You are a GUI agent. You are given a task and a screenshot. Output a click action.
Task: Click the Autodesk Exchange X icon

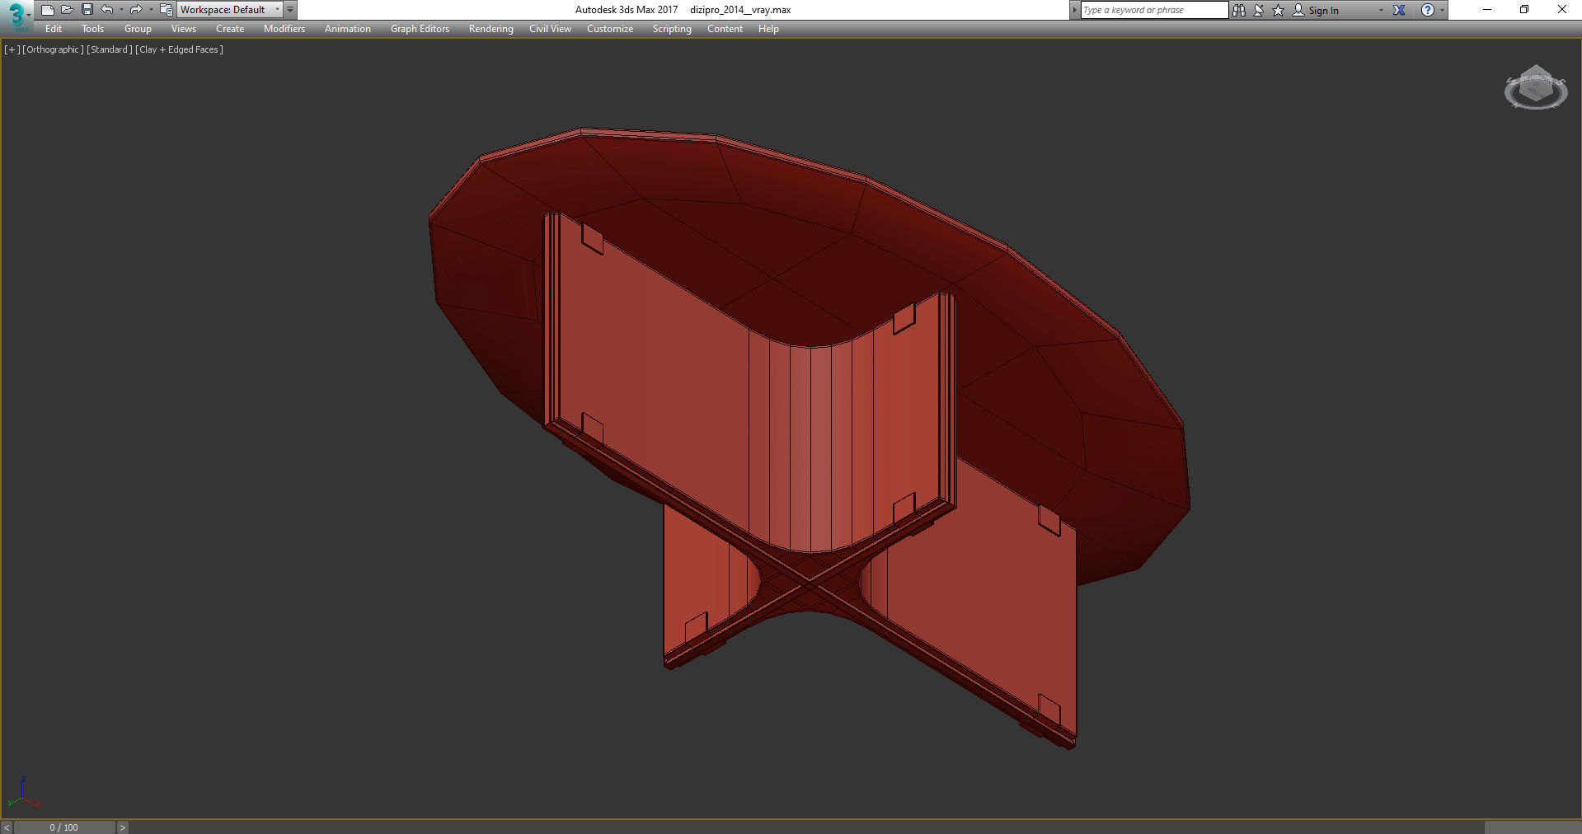point(1399,10)
